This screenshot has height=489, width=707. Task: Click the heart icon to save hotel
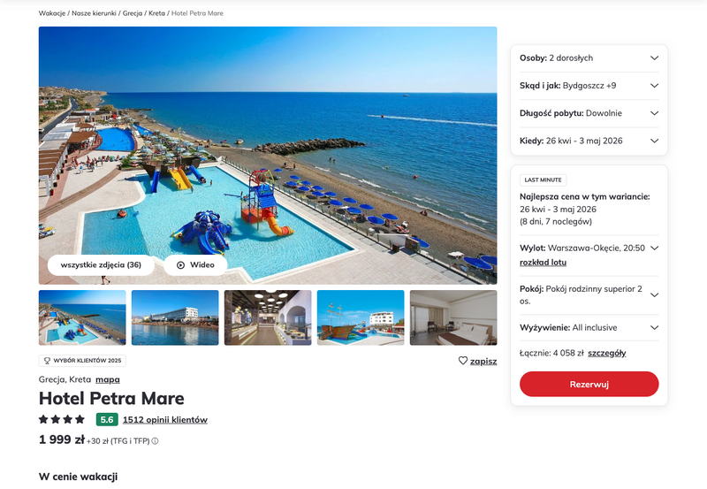click(x=462, y=361)
